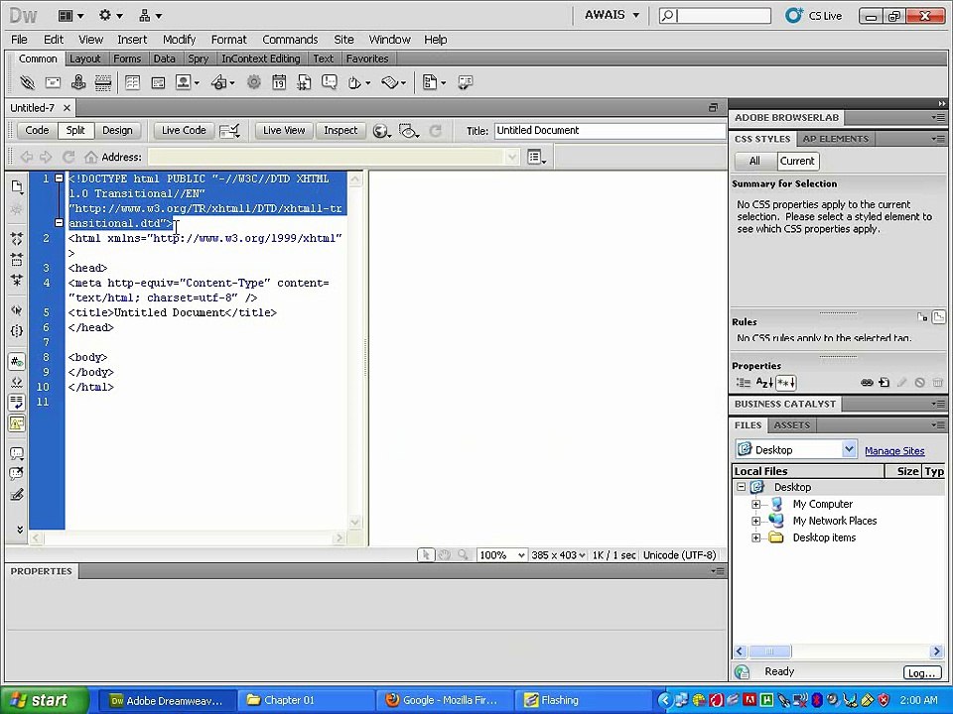Switch to Split view
The image size is (953, 714).
point(75,131)
